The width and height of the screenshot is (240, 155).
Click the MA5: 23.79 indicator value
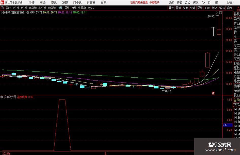tap(36, 12)
